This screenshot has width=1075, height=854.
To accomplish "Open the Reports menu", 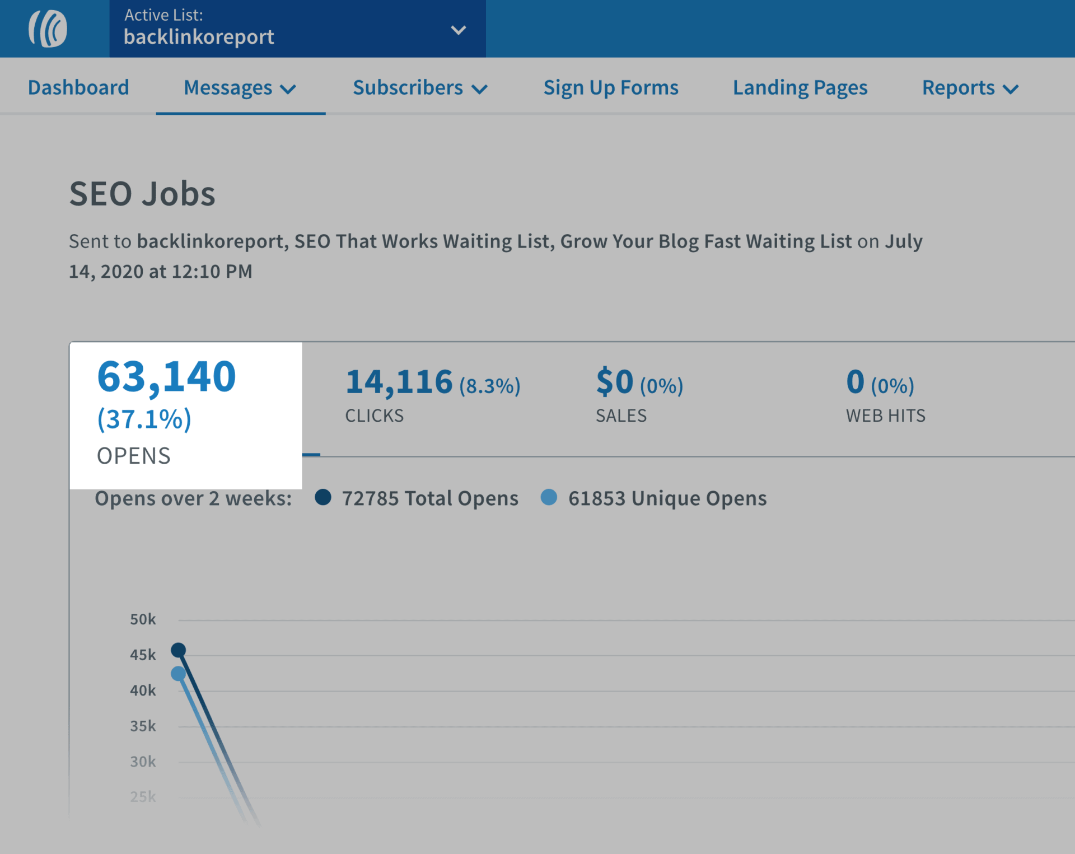I will pyautogui.click(x=958, y=87).
